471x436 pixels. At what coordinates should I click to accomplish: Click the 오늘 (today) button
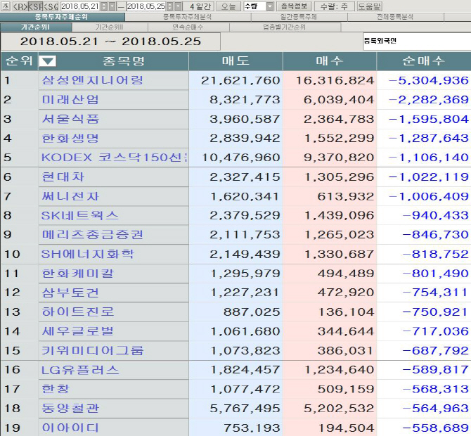coord(228,6)
